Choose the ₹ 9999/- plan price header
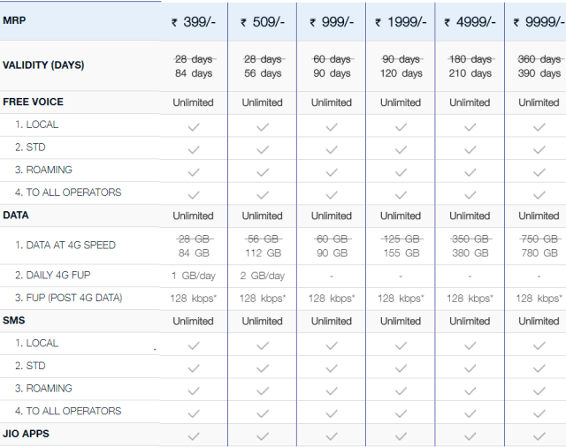Image resolution: width=566 pixels, height=447 pixels. [x=539, y=22]
